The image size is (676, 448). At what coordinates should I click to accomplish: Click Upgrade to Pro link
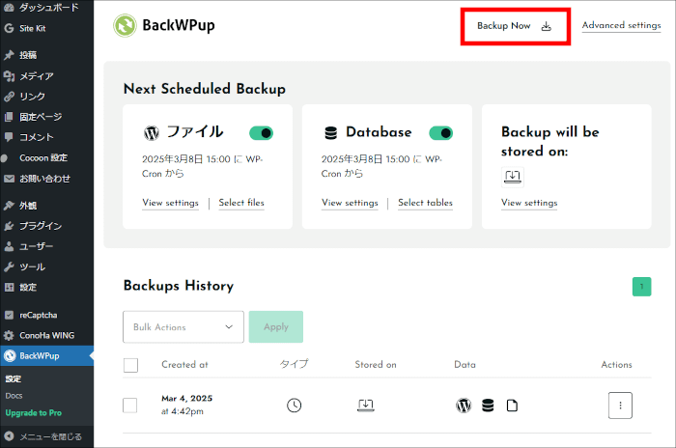click(x=33, y=413)
